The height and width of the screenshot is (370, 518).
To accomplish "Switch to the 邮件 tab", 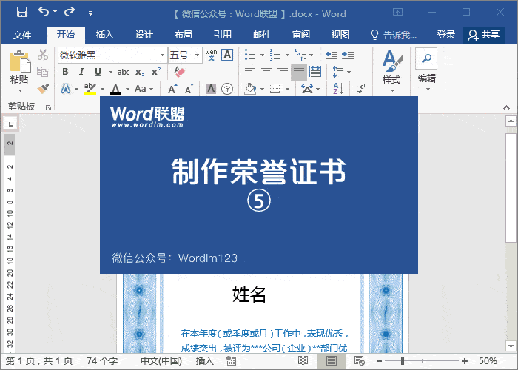I will click(262, 35).
